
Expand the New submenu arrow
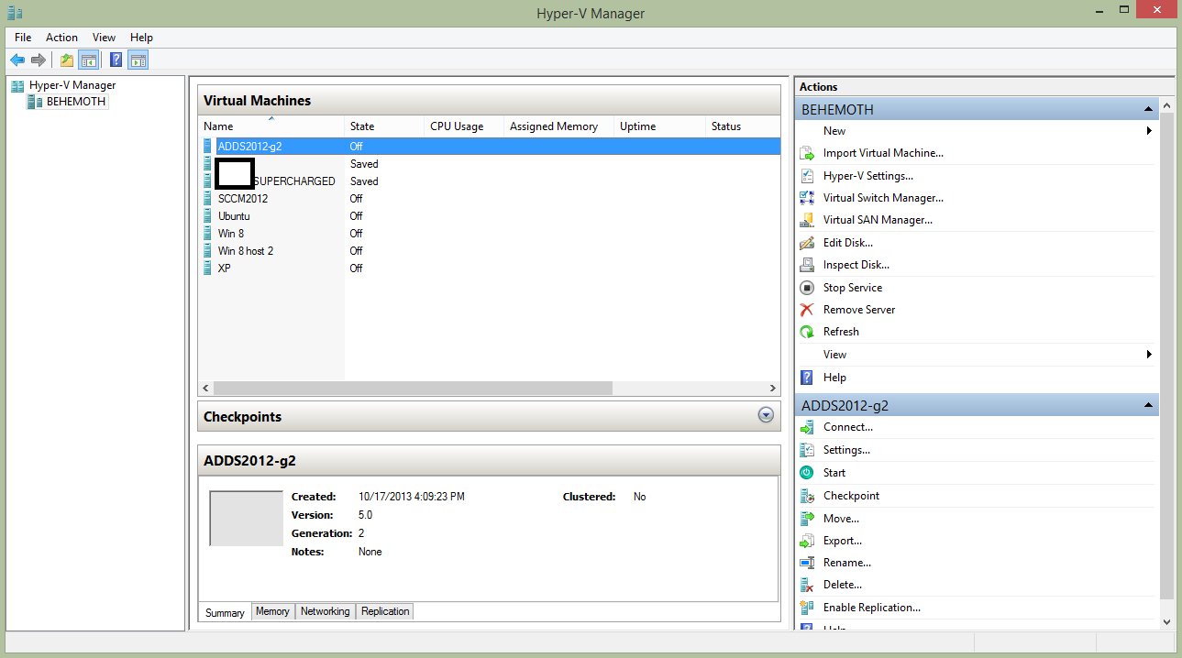(1149, 131)
